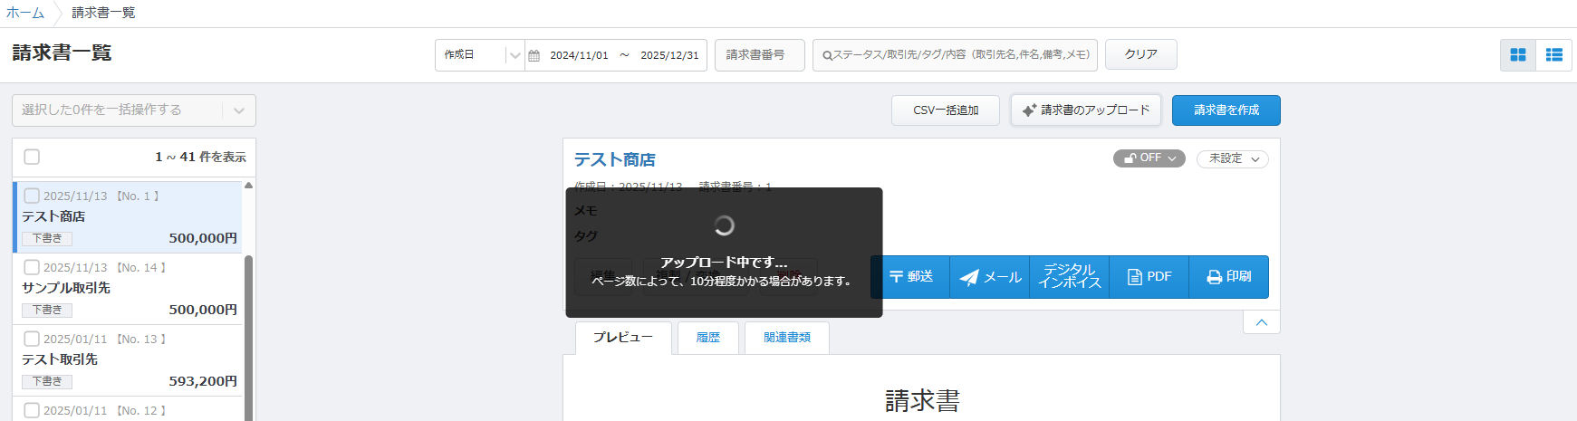
Task: Check the No. 14 サンプル取引先 checkbox
Action: tap(32, 267)
